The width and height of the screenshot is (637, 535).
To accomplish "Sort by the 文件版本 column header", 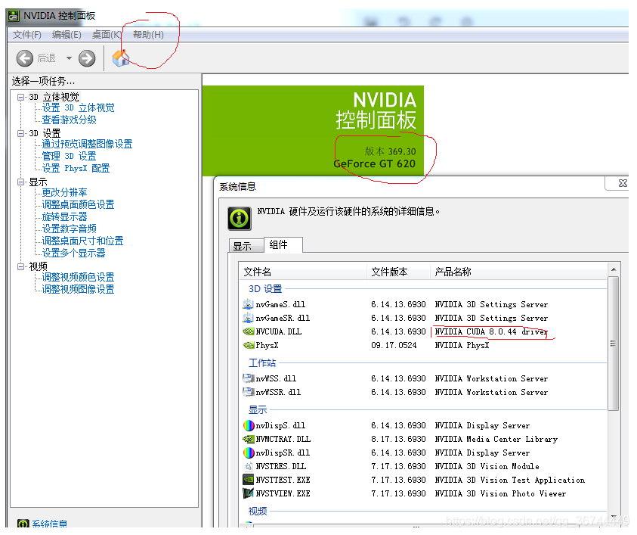I will (398, 272).
